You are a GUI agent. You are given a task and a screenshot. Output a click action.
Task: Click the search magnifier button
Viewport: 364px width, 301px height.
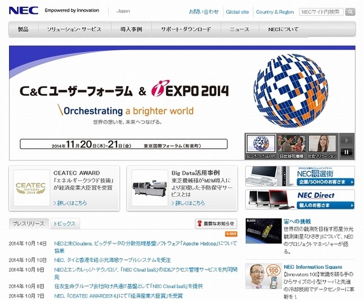click(350, 12)
